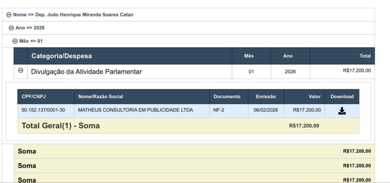Screen dimensions: 390x183
Task: Click the emission date 06/02/2026
Action: coord(265,110)
